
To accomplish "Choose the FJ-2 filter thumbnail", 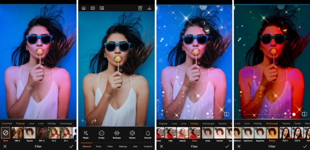I will [x=54, y=133].
